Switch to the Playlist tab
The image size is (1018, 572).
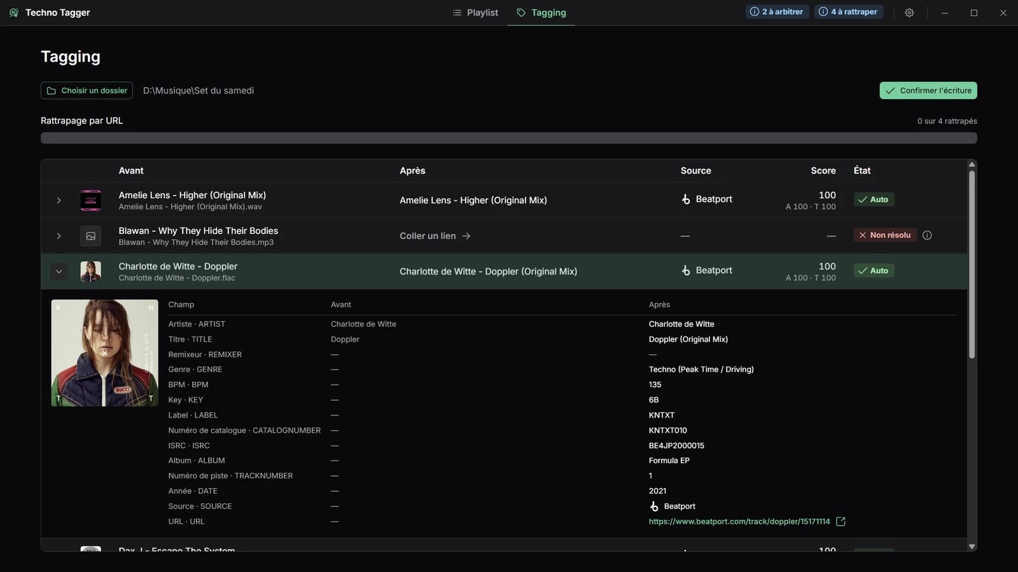[475, 13]
